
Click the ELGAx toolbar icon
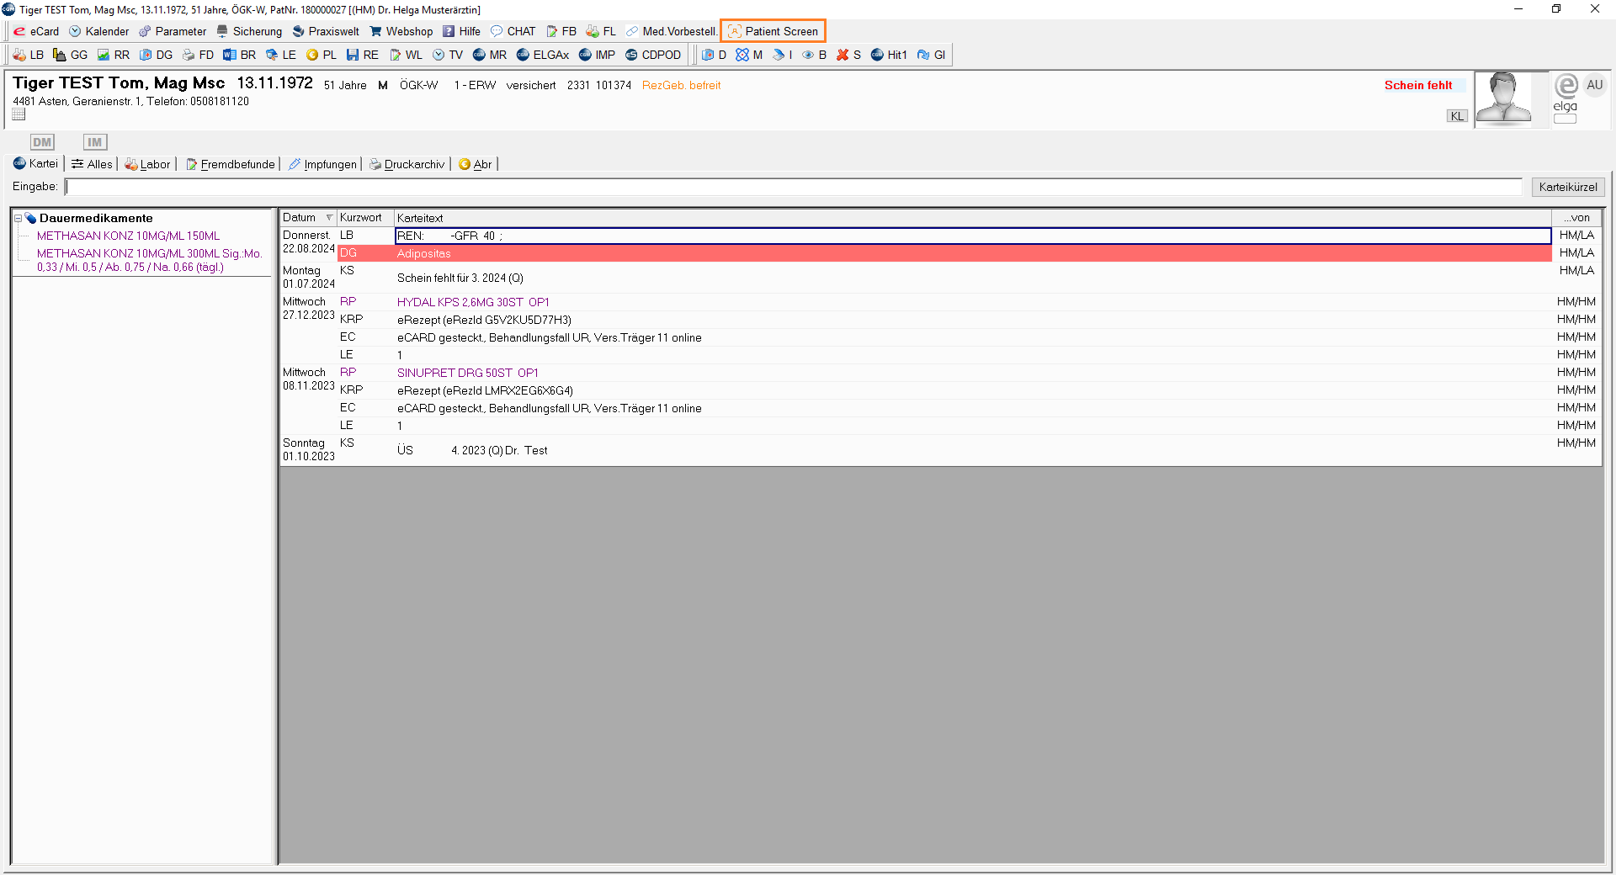(x=524, y=55)
